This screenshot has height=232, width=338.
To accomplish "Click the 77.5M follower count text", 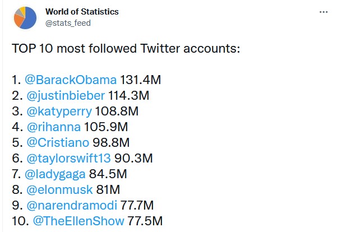I will tap(145, 221).
